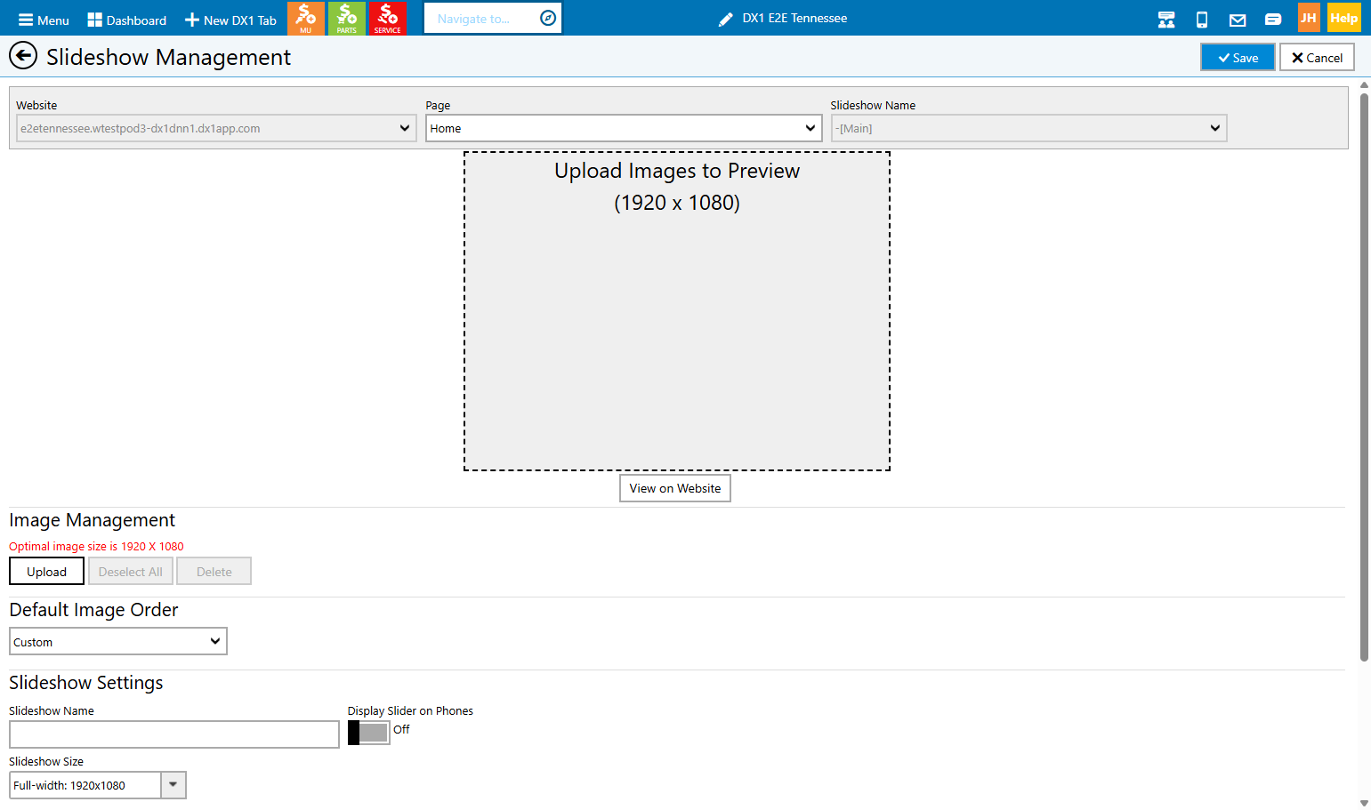Open the red SERVICE sale icon
This screenshot has width=1371, height=810.
tap(388, 18)
